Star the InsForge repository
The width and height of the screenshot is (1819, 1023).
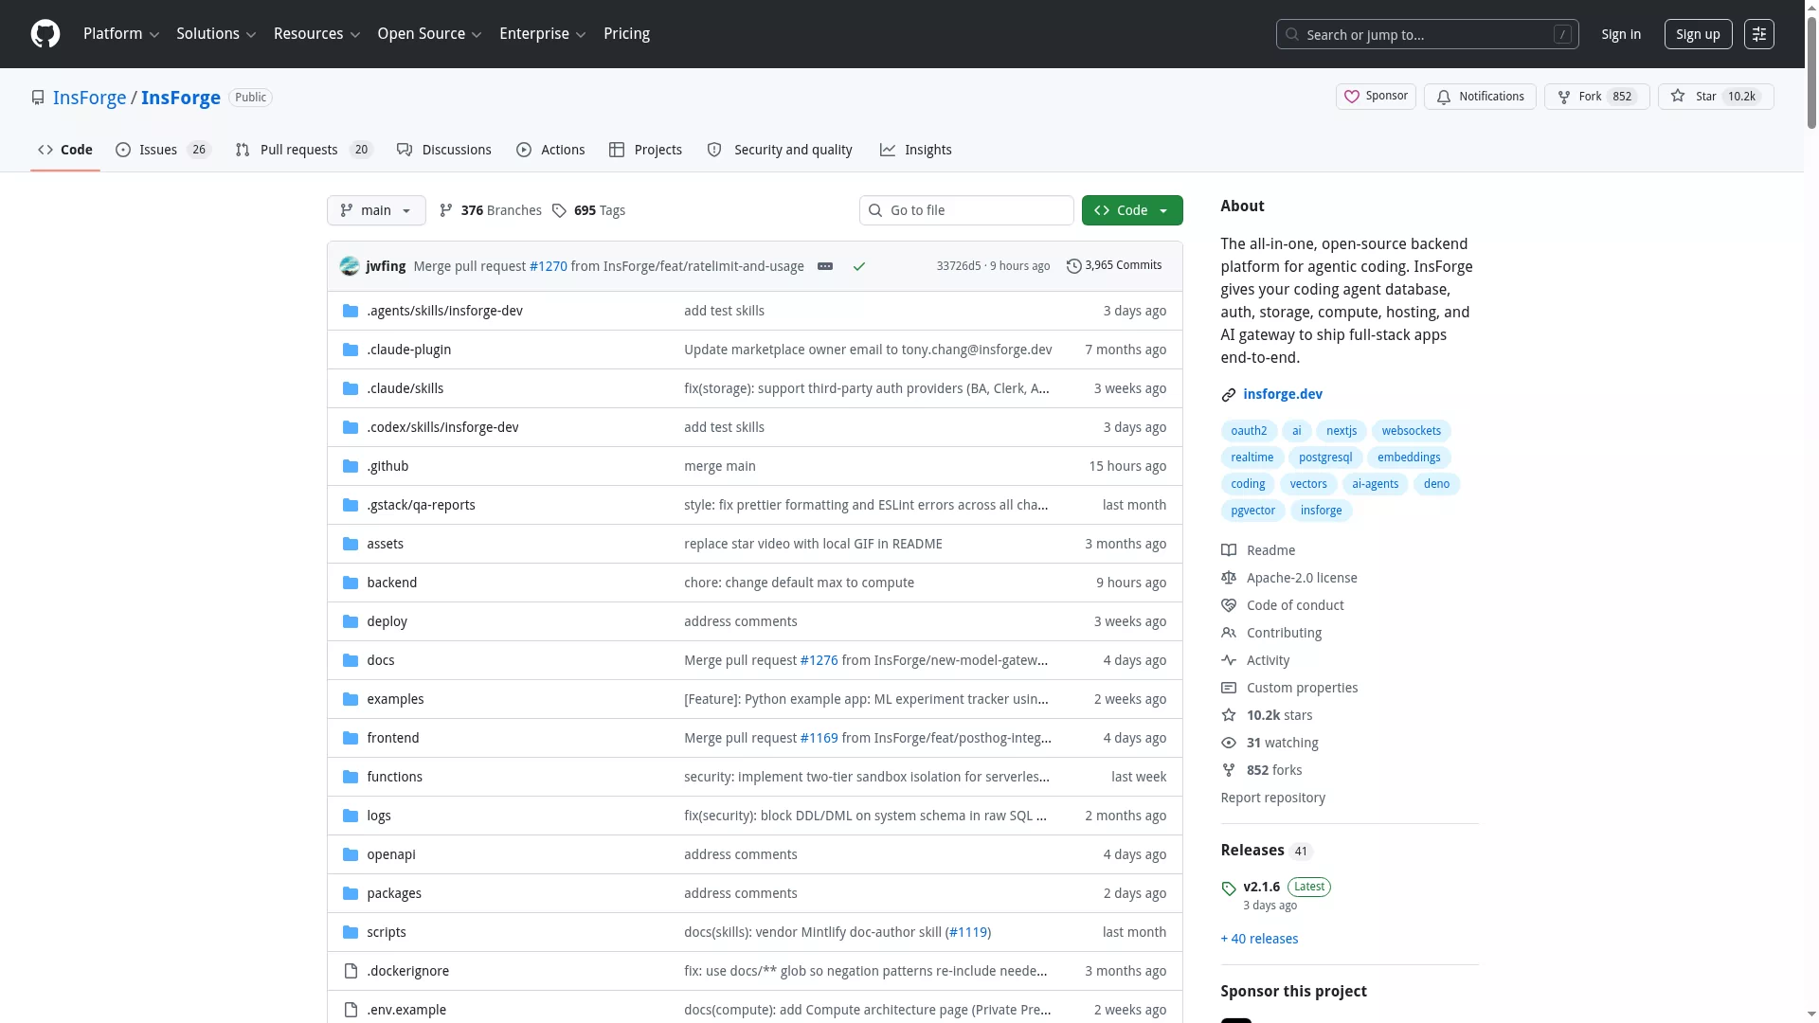1715,97
